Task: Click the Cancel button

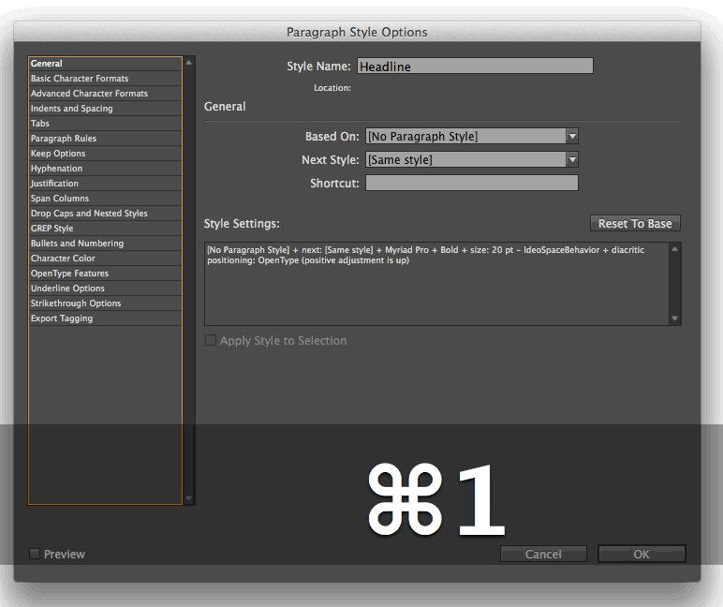Action: tap(543, 555)
